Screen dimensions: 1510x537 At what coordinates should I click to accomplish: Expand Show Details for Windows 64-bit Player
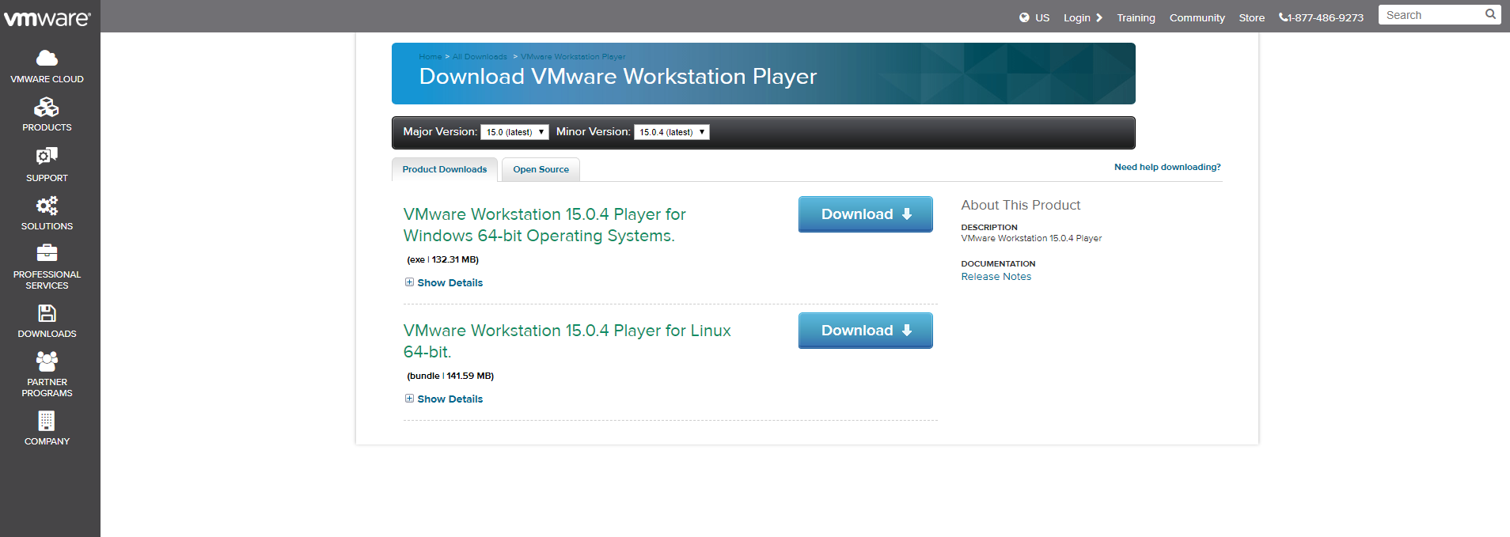(x=444, y=282)
